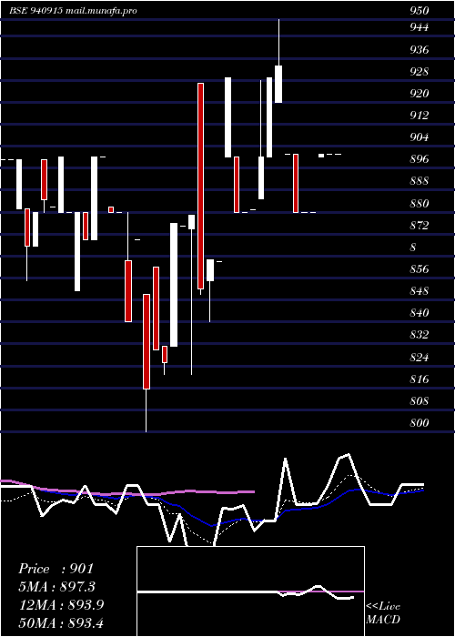Click the 856 price axis label
Image resolution: width=455 pixels, height=637 pixels.
click(420, 269)
